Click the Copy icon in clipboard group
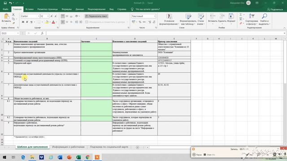Image resolution: width=287 pixels, height=161 pixels. (x=13, y=19)
